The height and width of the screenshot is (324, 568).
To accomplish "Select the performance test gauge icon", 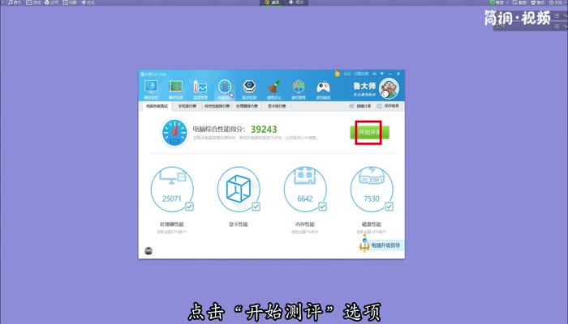I will click(x=225, y=87).
